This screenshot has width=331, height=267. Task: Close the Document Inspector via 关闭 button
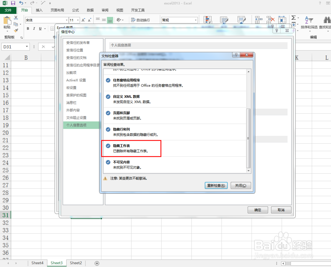click(x=241, y=185)
